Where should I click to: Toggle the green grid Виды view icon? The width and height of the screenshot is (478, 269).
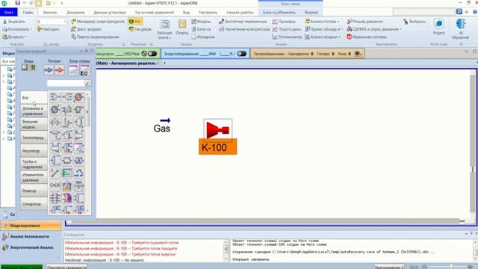[33, 67]
